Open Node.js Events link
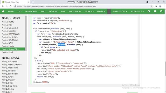 pos(8,46)
